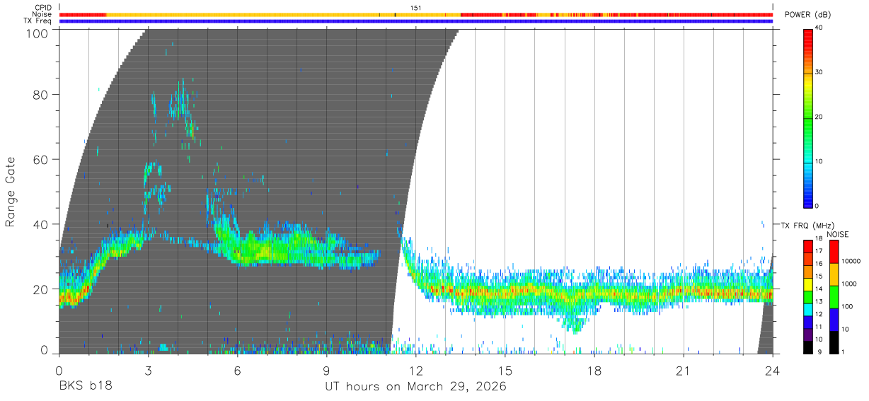Select the 17 tick on TX FRQ legend
The height and width of the screenshot is (401, 869).
(x=819, y=251)
